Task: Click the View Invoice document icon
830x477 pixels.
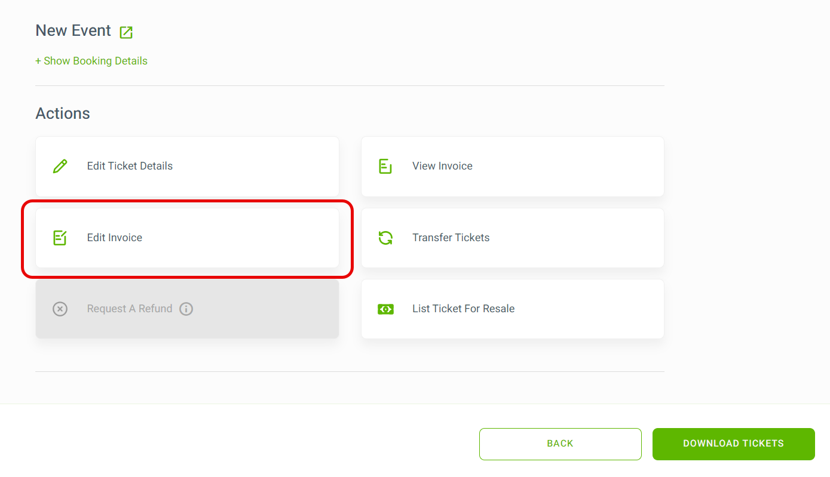Action: point(385,166)
